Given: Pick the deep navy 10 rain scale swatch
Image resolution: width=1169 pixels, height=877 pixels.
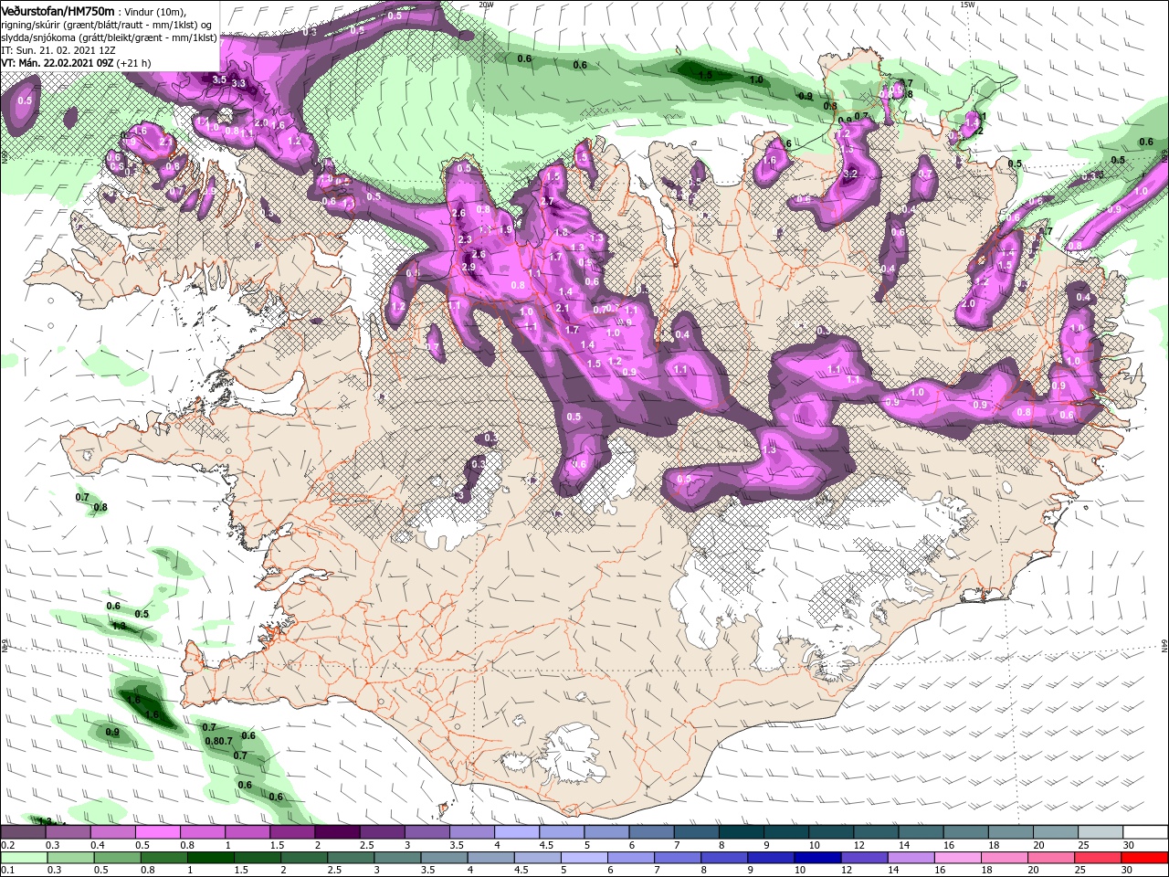Looking at the screenshot, I should 816,858.
